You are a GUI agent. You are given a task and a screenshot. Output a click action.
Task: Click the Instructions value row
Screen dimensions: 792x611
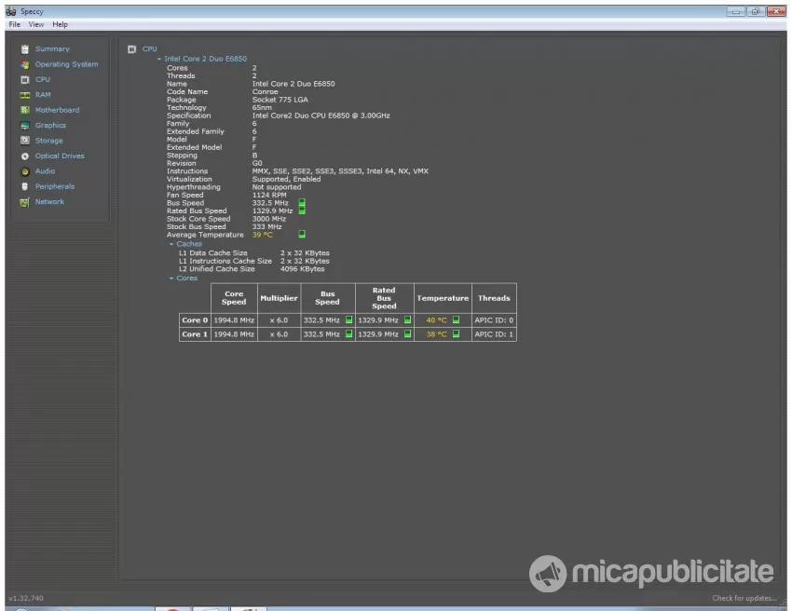pyautogui.click(x=340, y=171)
